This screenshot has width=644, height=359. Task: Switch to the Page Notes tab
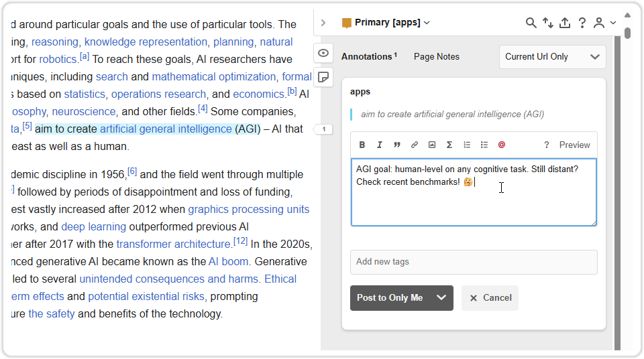(x=436, y=57)
